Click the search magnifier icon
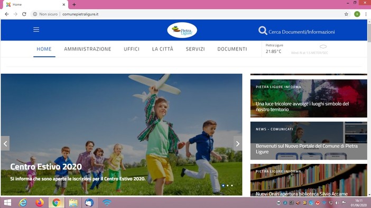 coord(263,31)
